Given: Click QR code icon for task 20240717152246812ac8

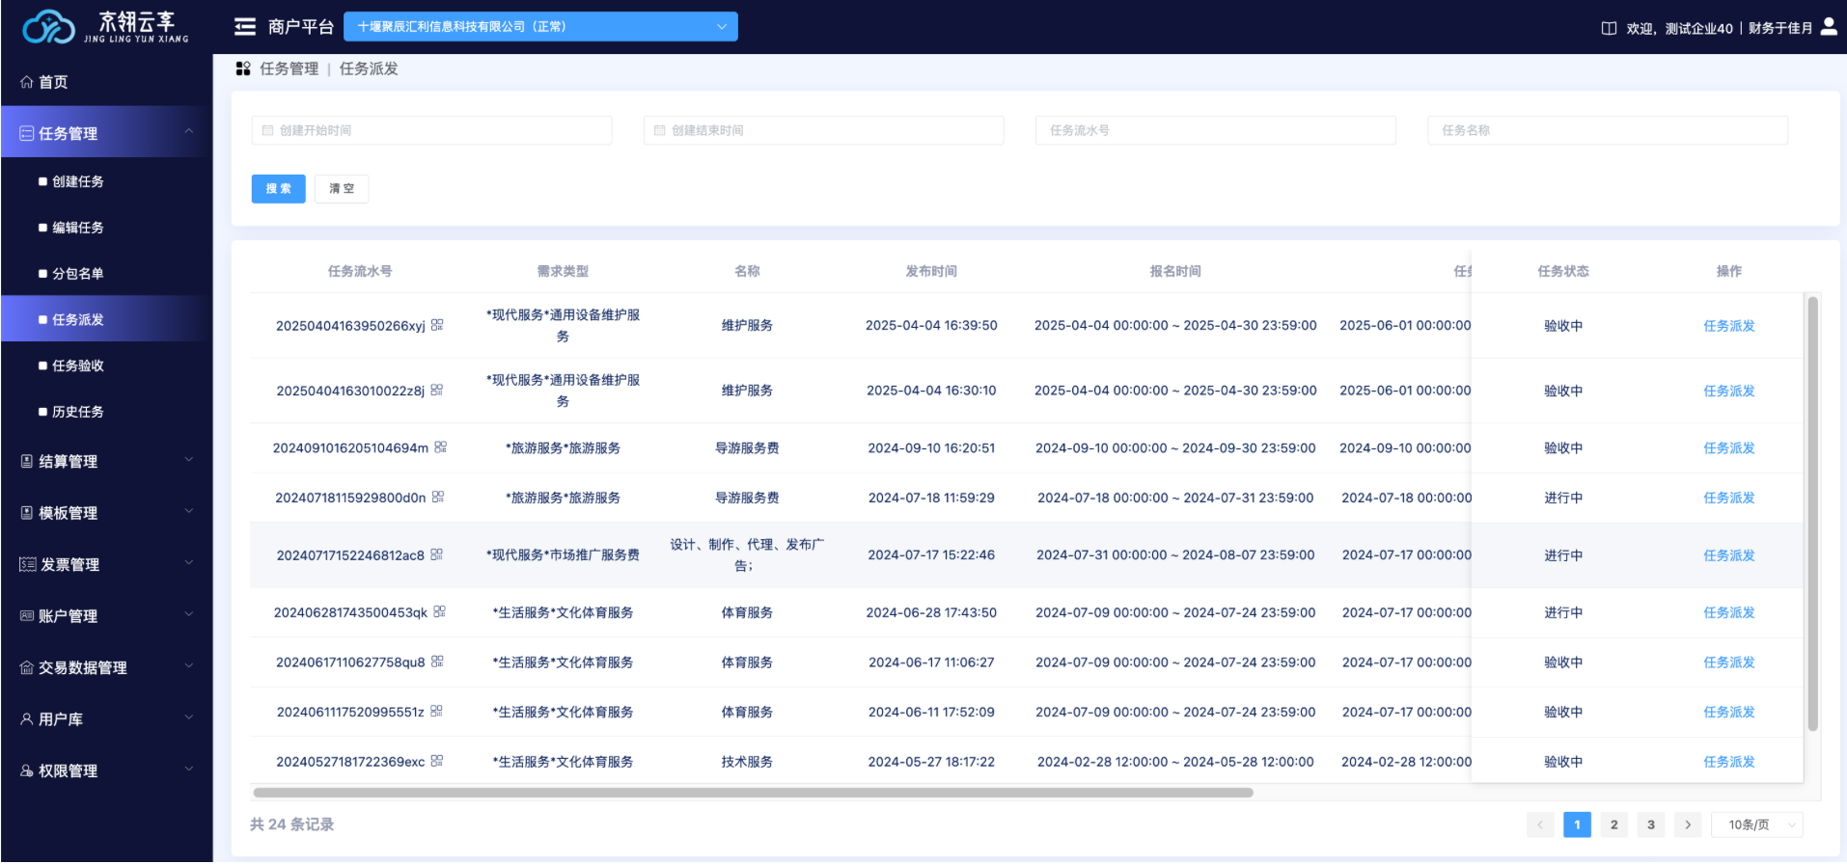Looking at the screenshot, I should [x=437, y=554].
